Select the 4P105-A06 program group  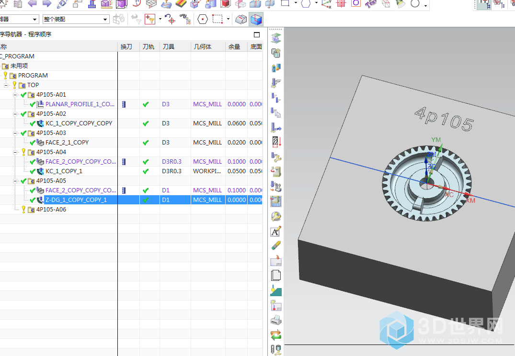(x=51, y=209)
